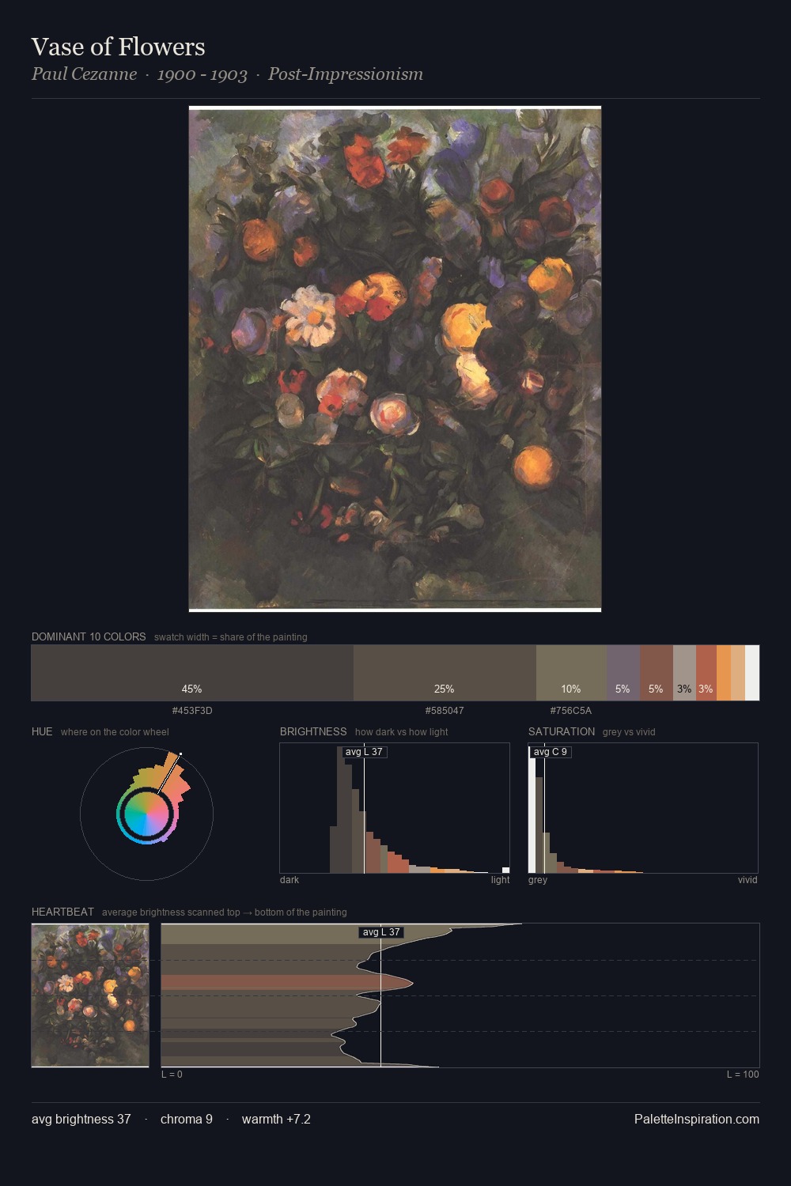Click the 'avg L 37' label in Brightness histogram
This screenshot has height=1186, width=791.
(365, 752)
